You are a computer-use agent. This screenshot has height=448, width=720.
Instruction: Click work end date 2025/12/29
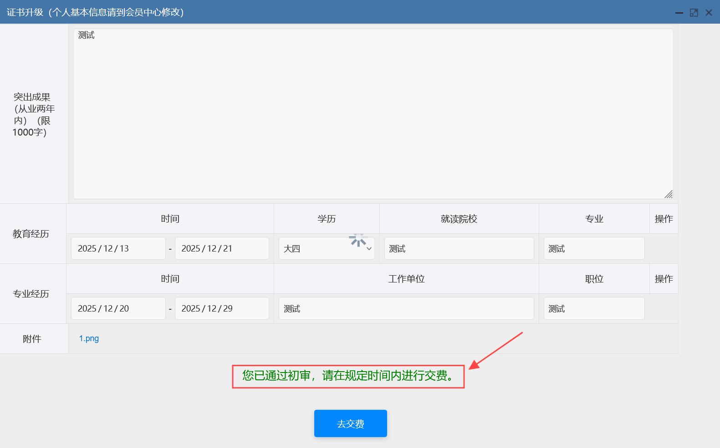point(222,308)
